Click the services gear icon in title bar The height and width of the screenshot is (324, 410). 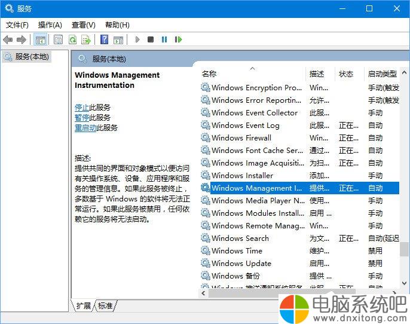pyautogui.click(x=9, y=8)
